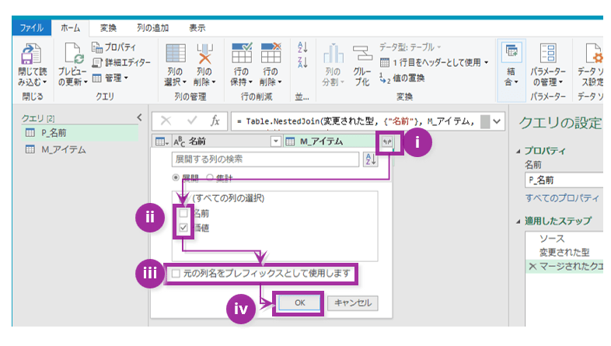Open the パラメーターの管理 icon
The image size is (611, 346).
pyautogui.click(x=548, y=56)
